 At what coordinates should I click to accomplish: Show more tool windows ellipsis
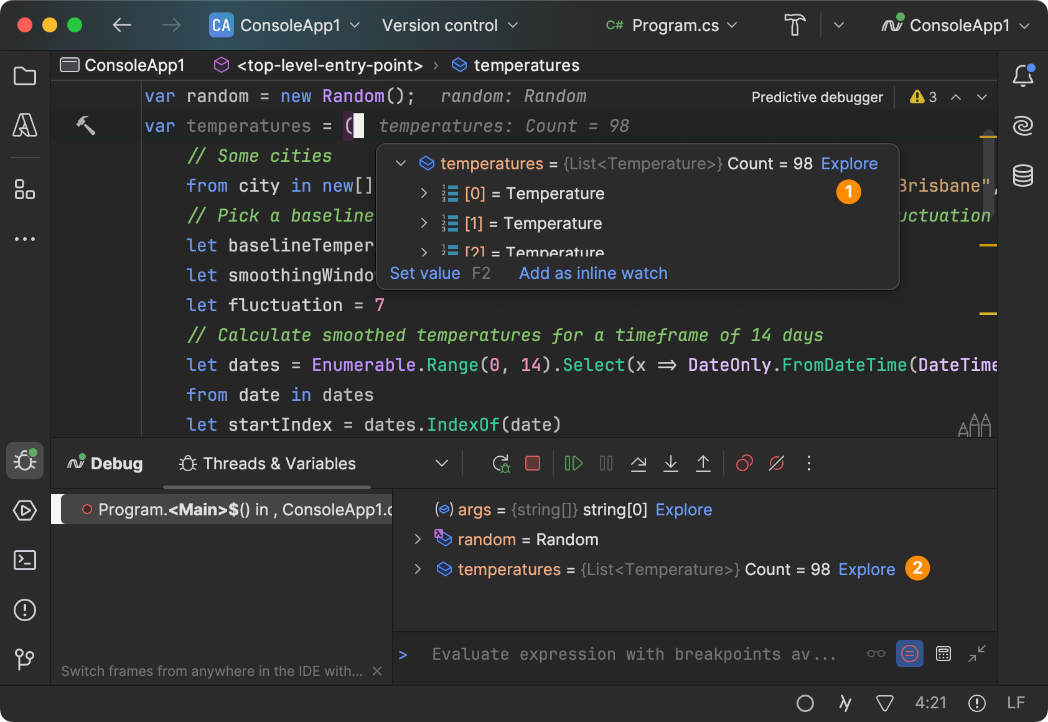pos(25,239)
